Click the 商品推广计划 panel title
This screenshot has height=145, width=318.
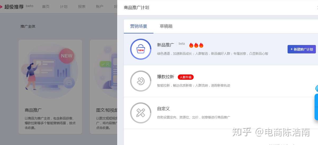(x=137, y=7)
